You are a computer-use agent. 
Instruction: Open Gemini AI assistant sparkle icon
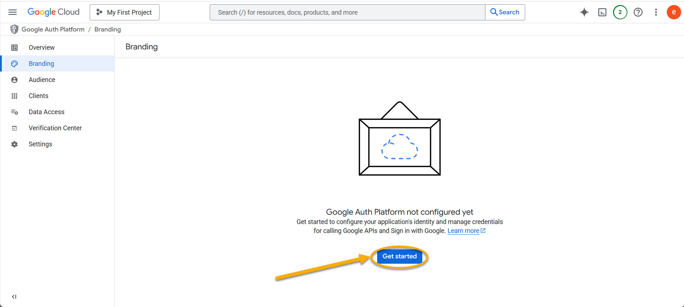click(x=584, y=12)
